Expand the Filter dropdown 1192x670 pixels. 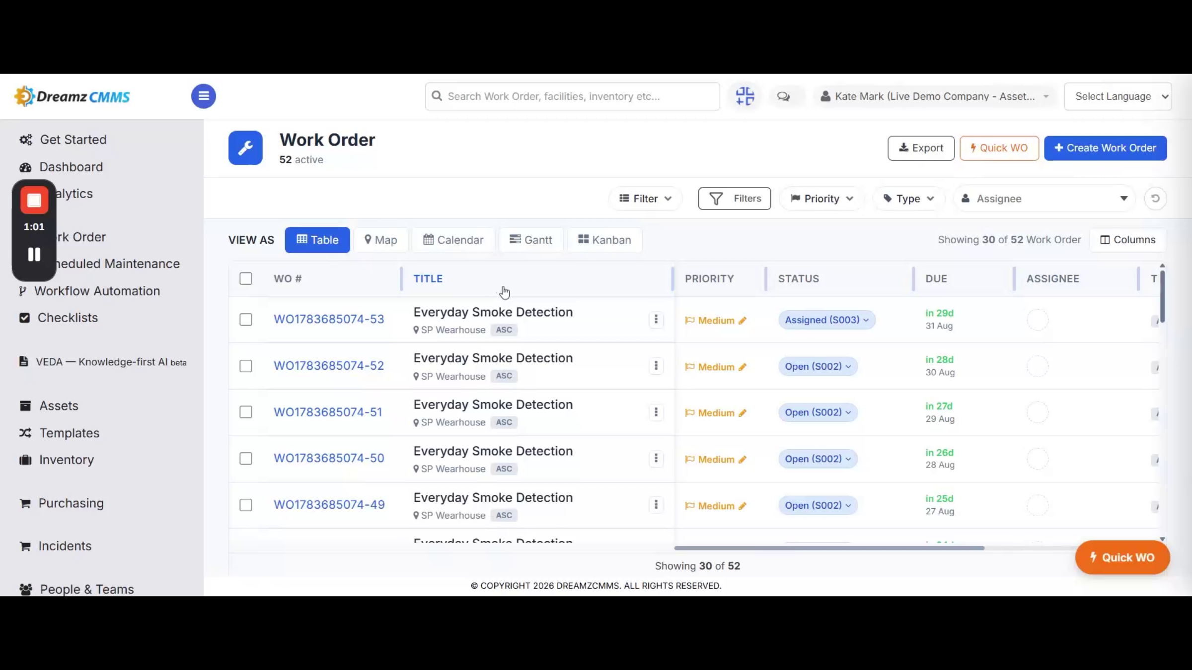(x=645, y=199)
